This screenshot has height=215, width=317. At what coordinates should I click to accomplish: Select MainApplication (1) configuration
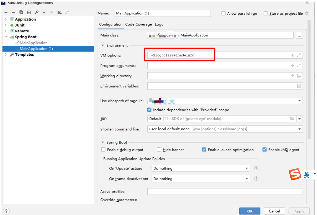tap(48, 49)
